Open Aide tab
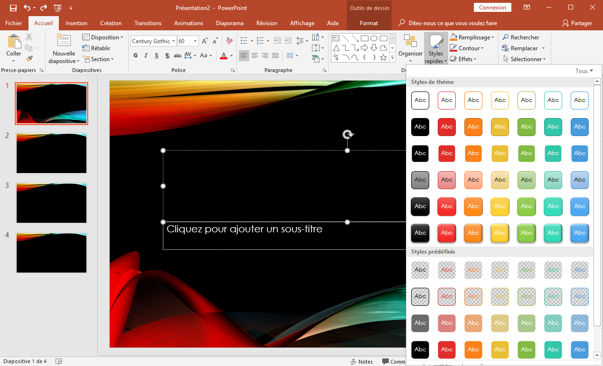The width and height of the screenshot is (603, 366). click(333, 23)
